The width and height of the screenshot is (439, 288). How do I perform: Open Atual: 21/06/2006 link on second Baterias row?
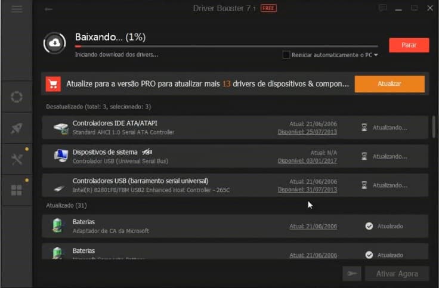pos(313,255)
